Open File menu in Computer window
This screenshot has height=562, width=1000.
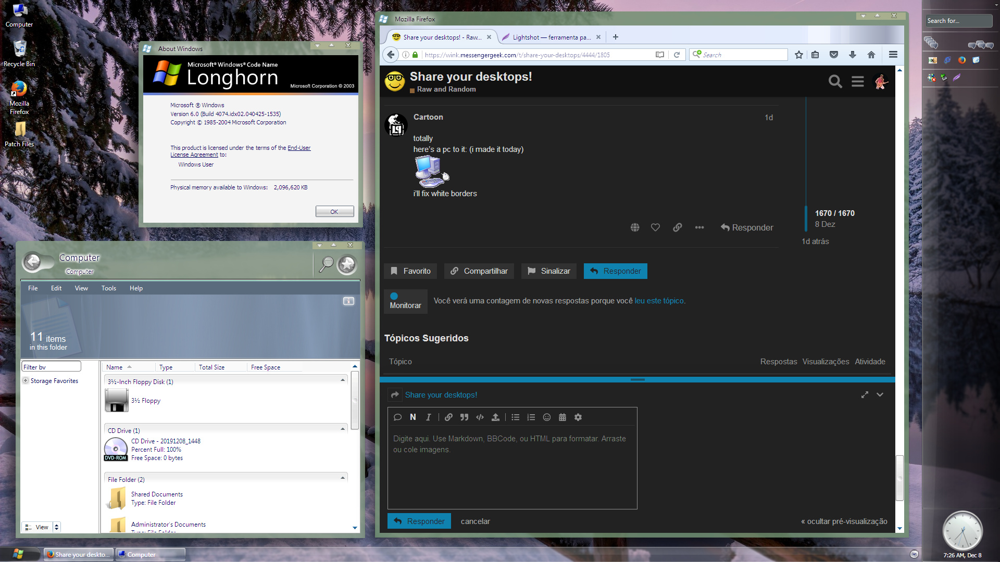pyautogui.click(x=33, y=288)
